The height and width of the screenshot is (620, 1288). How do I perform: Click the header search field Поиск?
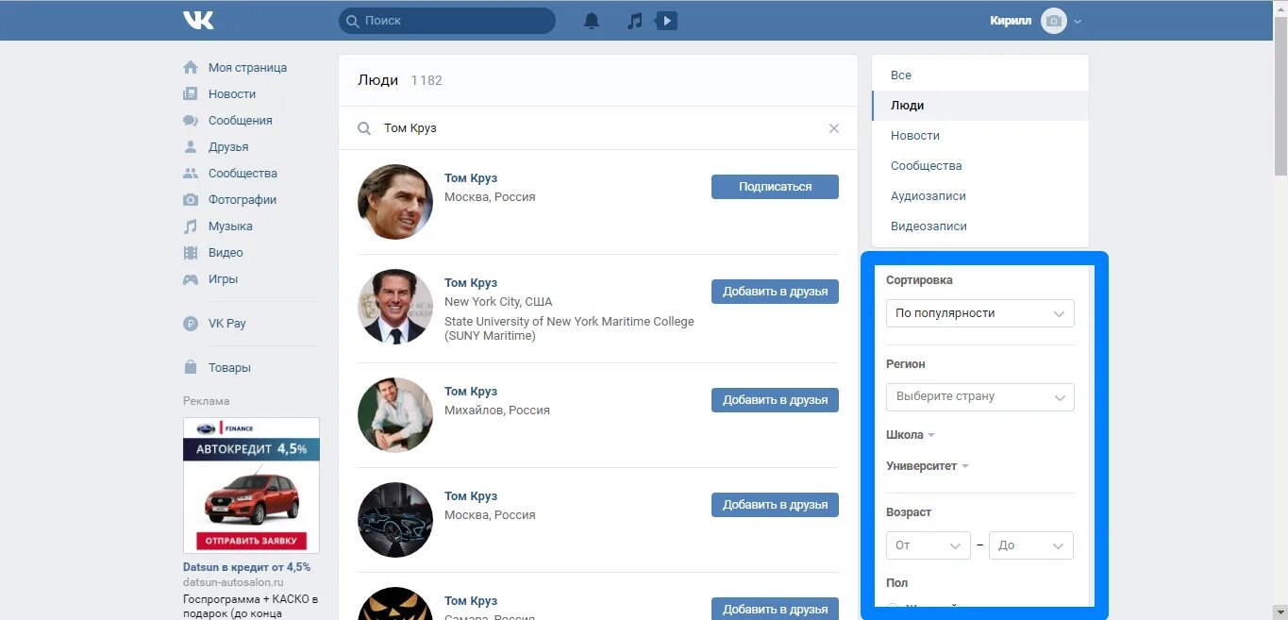tap(447, 21)
